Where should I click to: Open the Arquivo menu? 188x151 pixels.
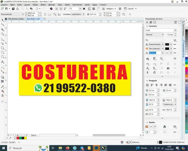pos(5,5)
